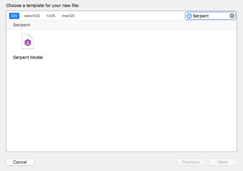
Task: Switch to the watchOS platform tab
Action: coord(32,16)
